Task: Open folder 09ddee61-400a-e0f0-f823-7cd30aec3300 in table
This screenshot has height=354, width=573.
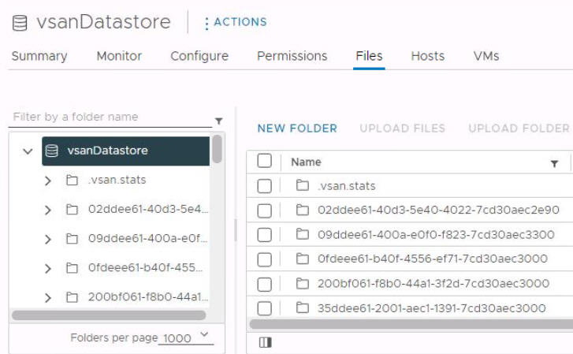Action: click(436, 234)
